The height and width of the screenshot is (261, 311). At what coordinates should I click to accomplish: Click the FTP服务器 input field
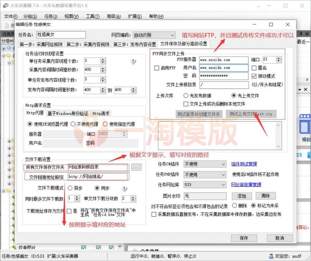224,60
